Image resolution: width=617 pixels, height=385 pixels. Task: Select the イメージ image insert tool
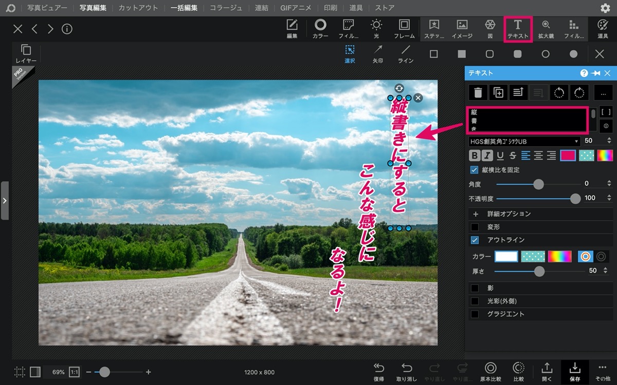[x=462, y=29]
